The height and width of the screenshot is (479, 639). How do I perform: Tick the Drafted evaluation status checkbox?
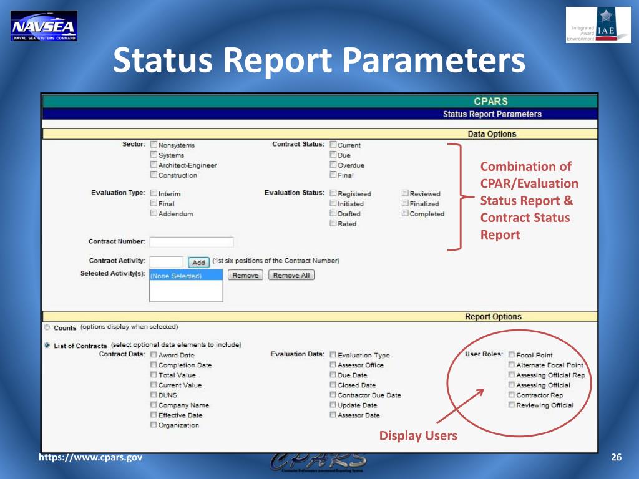333,213
